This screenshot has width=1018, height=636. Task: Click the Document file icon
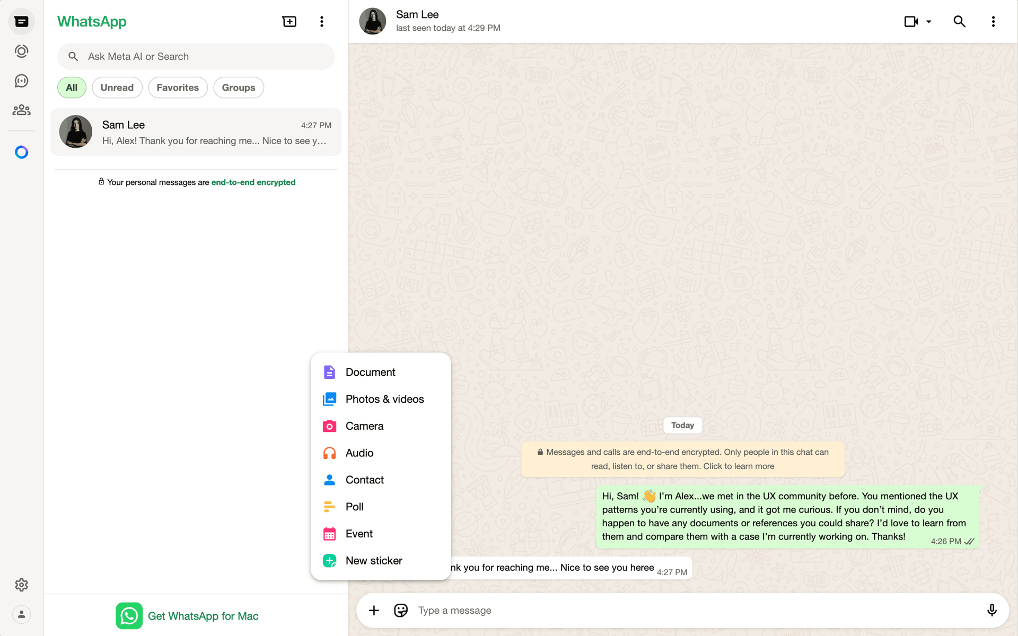(x=329, y=372)
